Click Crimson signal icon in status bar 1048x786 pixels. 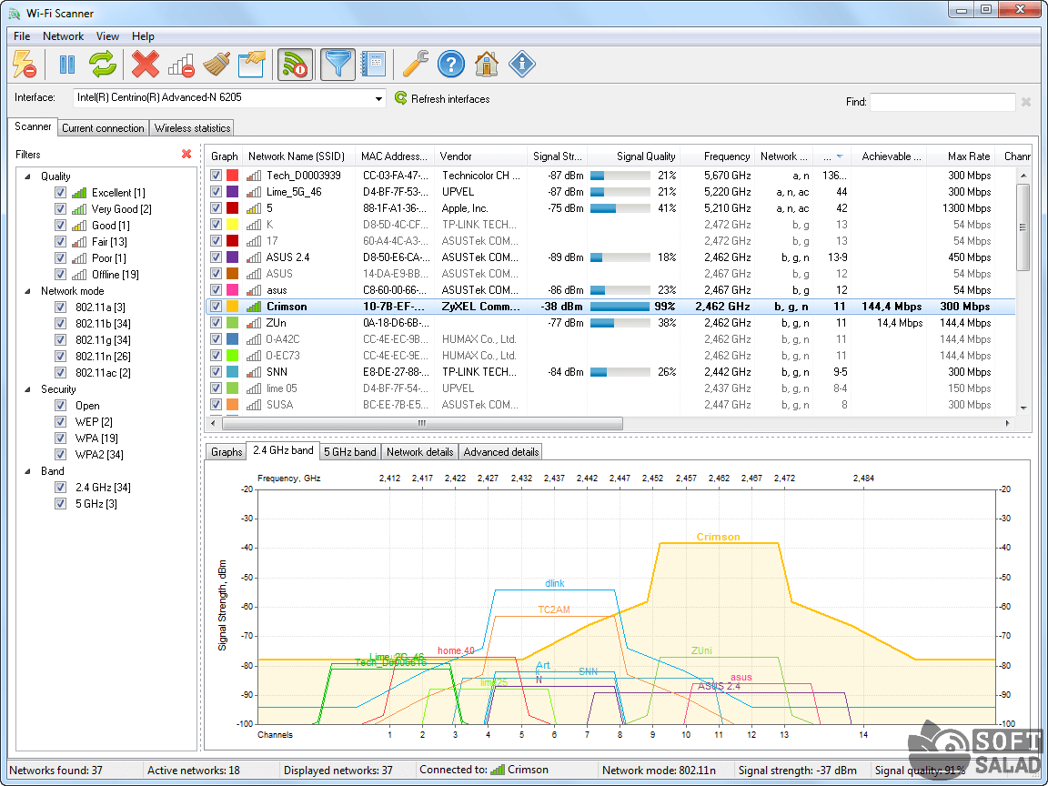(x=498, y=770)
